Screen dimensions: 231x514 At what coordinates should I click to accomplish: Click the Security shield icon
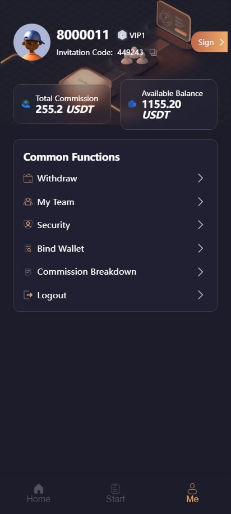click(28, 225)
